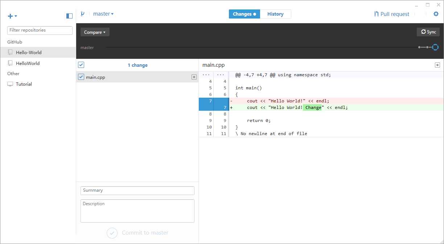
Task: Click the 'return 0;' code line
Action: [x=259, y=121]
